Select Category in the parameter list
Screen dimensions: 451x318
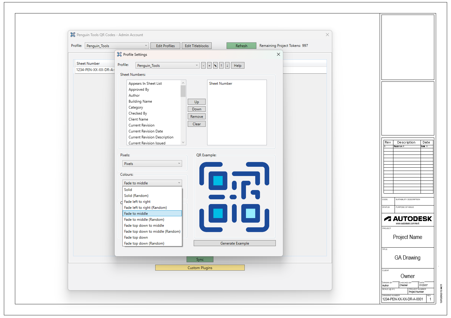154,107
